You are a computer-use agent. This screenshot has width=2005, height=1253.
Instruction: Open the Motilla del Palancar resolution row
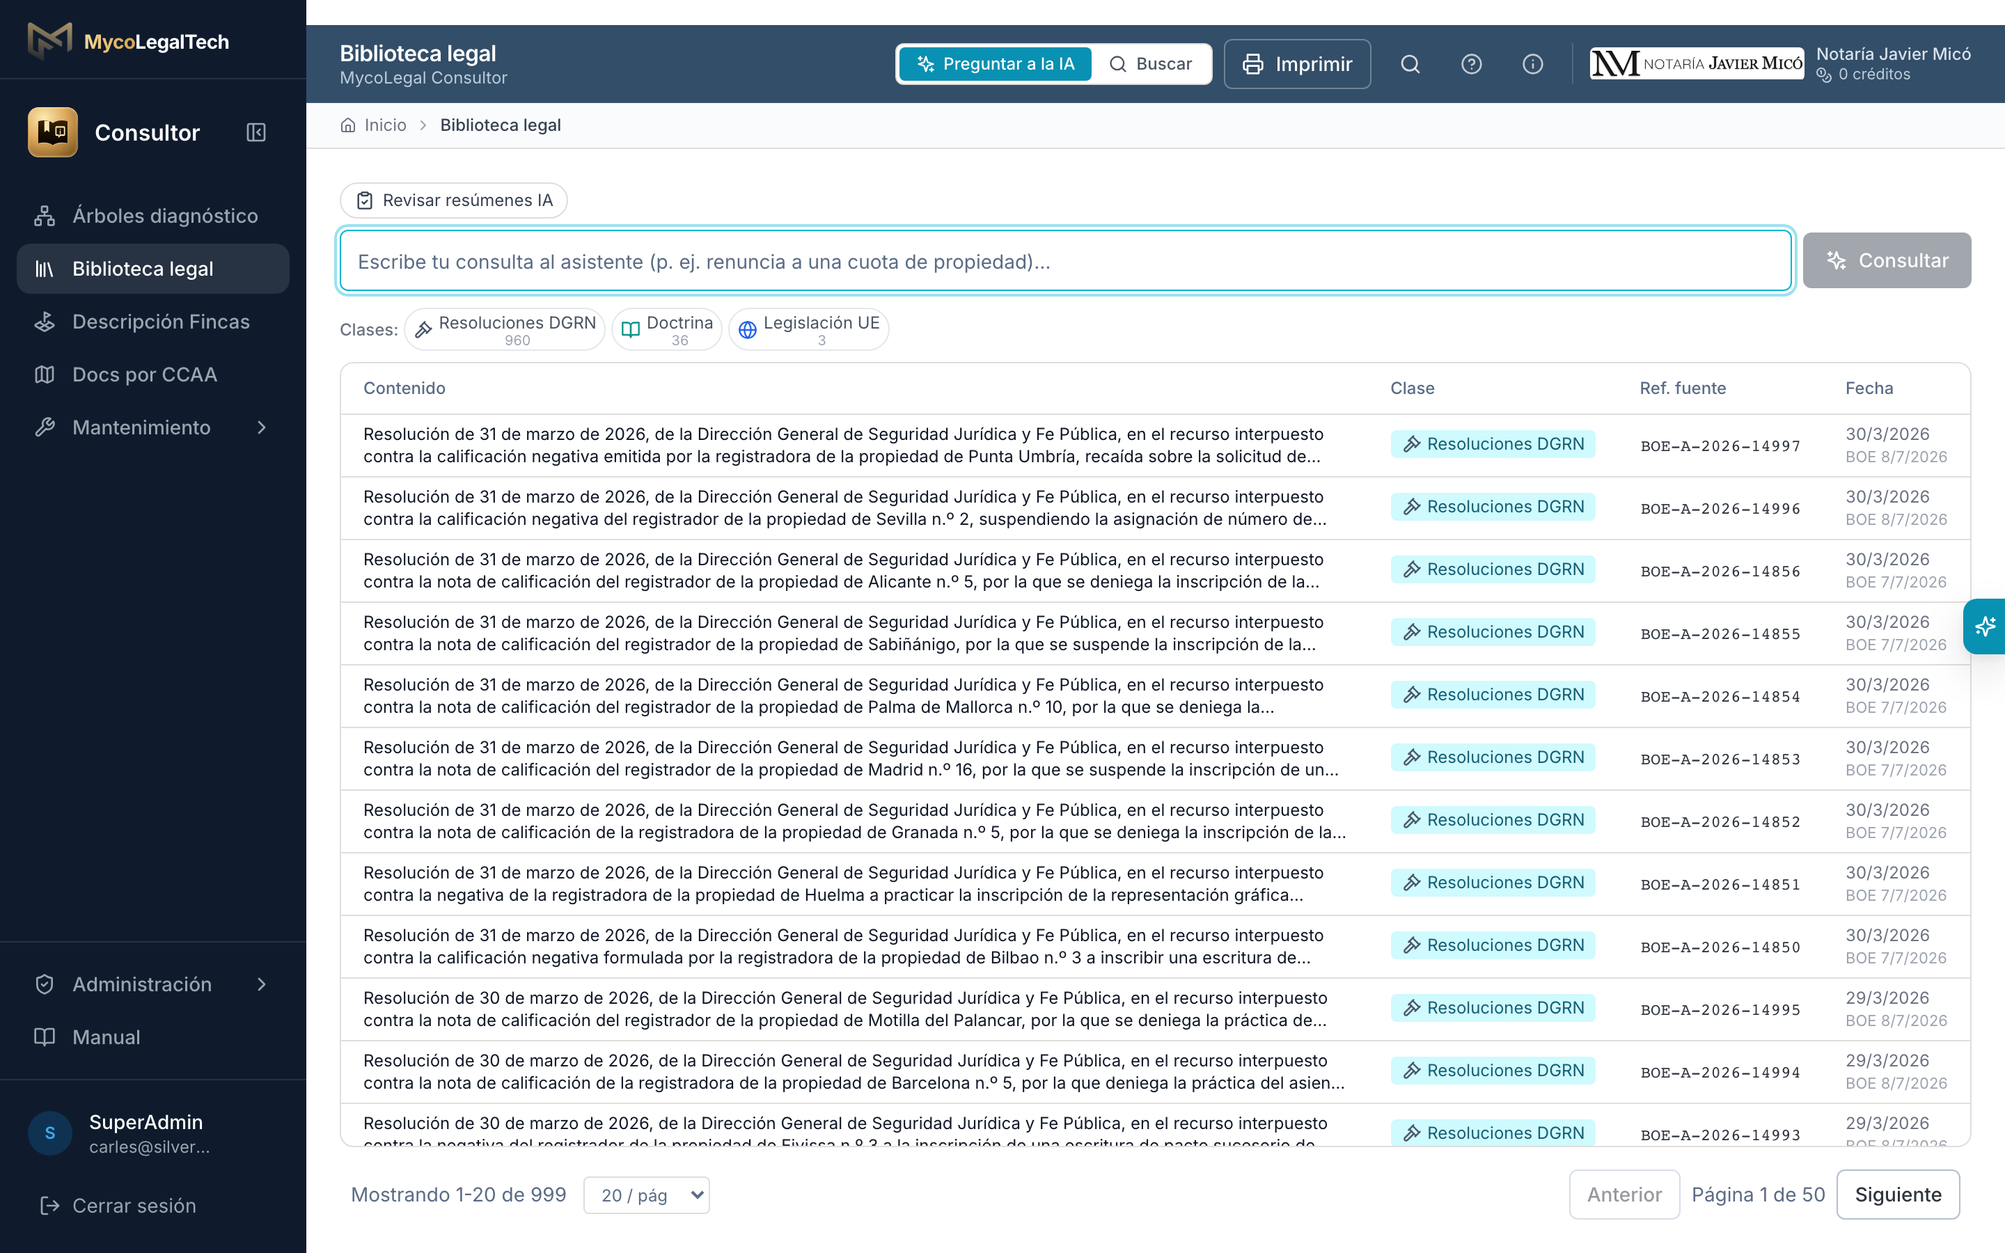point(1155,1009)
